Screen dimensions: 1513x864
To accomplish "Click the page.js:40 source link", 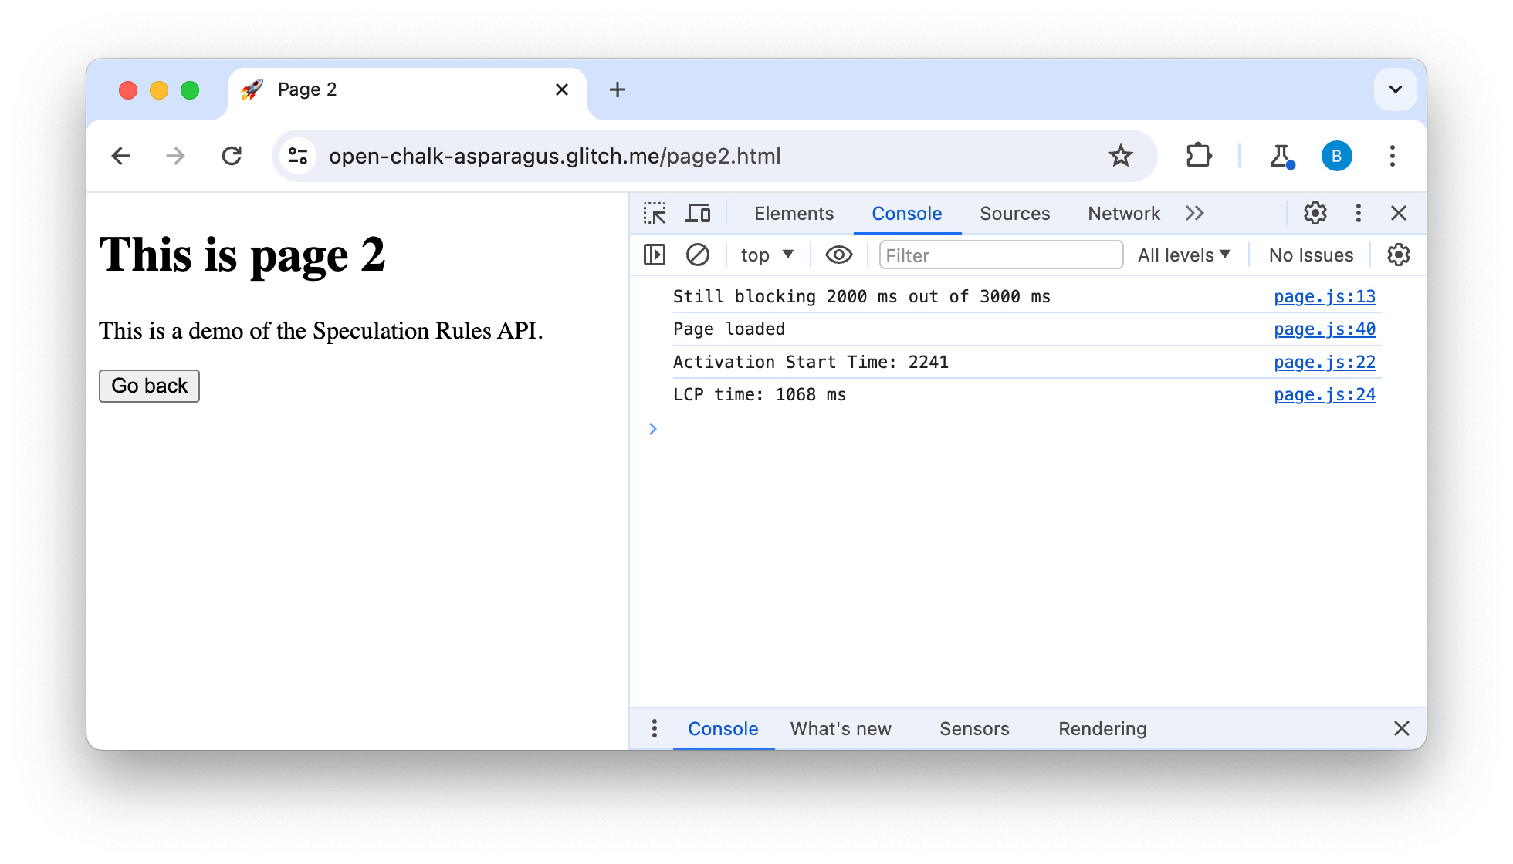I will coord(1325,329).
